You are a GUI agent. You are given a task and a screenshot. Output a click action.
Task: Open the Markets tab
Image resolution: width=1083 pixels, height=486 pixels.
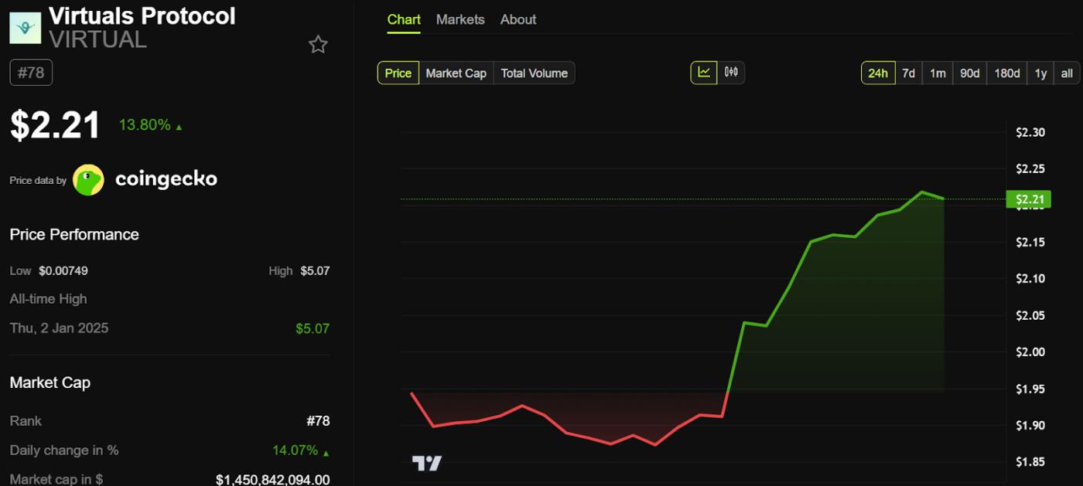(460, 19)
